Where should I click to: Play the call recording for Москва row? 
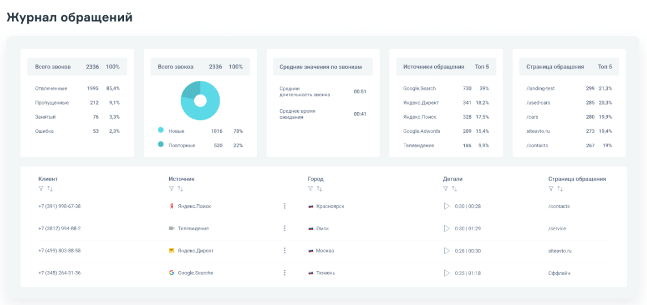(447, 251)
